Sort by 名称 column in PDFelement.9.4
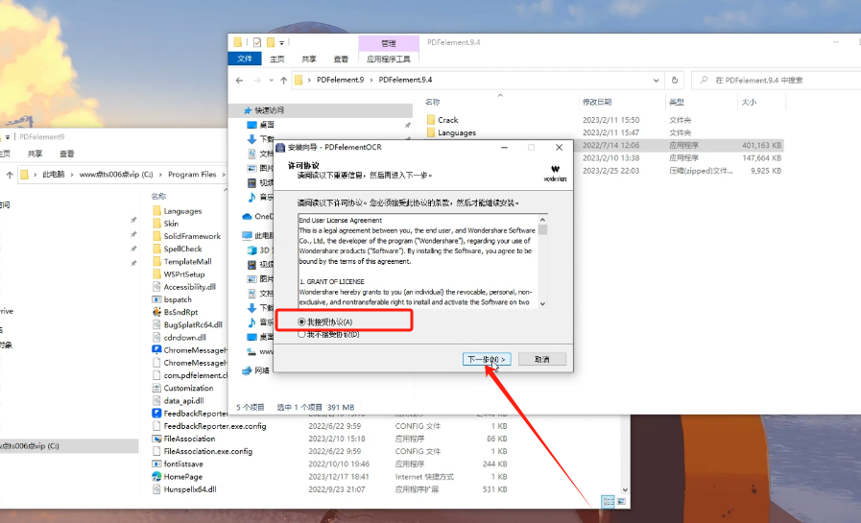Screen dimensions: 861x523 point(433,102)
